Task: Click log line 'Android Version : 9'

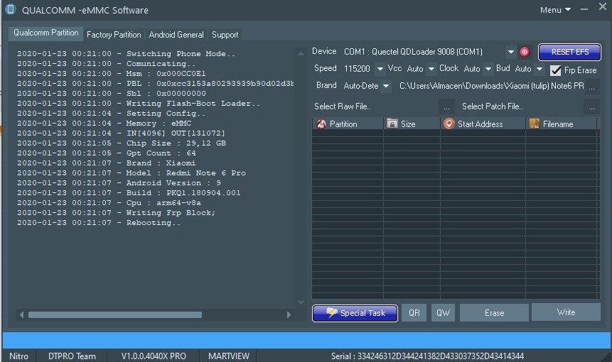Action: [119, 182]
